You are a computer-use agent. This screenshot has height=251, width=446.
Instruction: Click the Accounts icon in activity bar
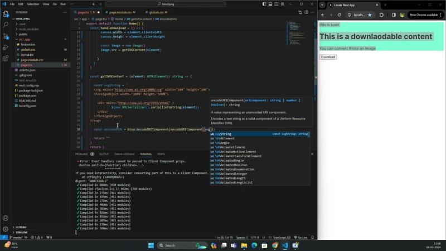(x=5, y=218)
